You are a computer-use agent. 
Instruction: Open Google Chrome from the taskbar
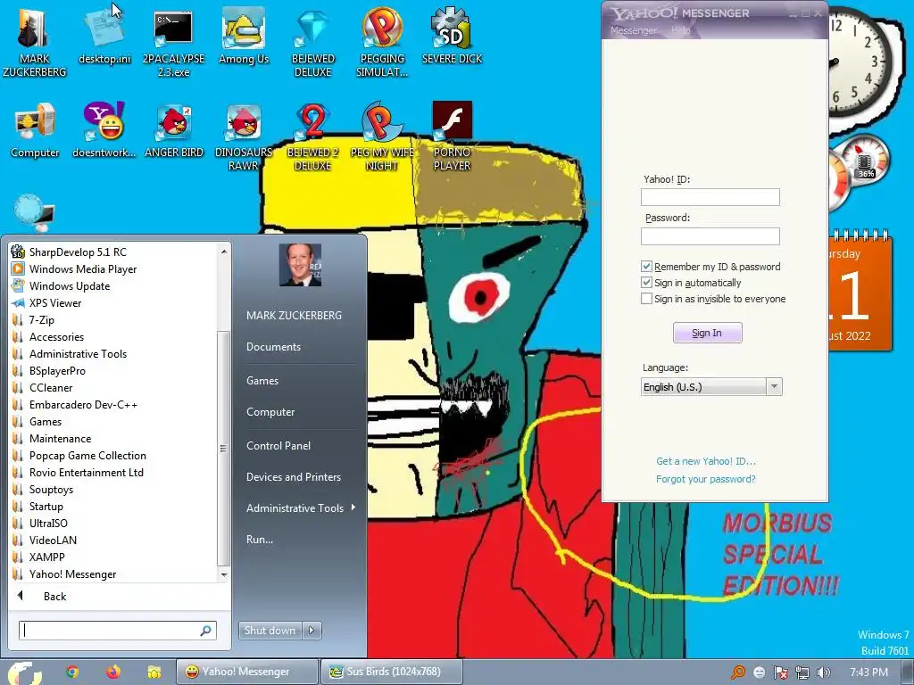[x=71, y=672]
